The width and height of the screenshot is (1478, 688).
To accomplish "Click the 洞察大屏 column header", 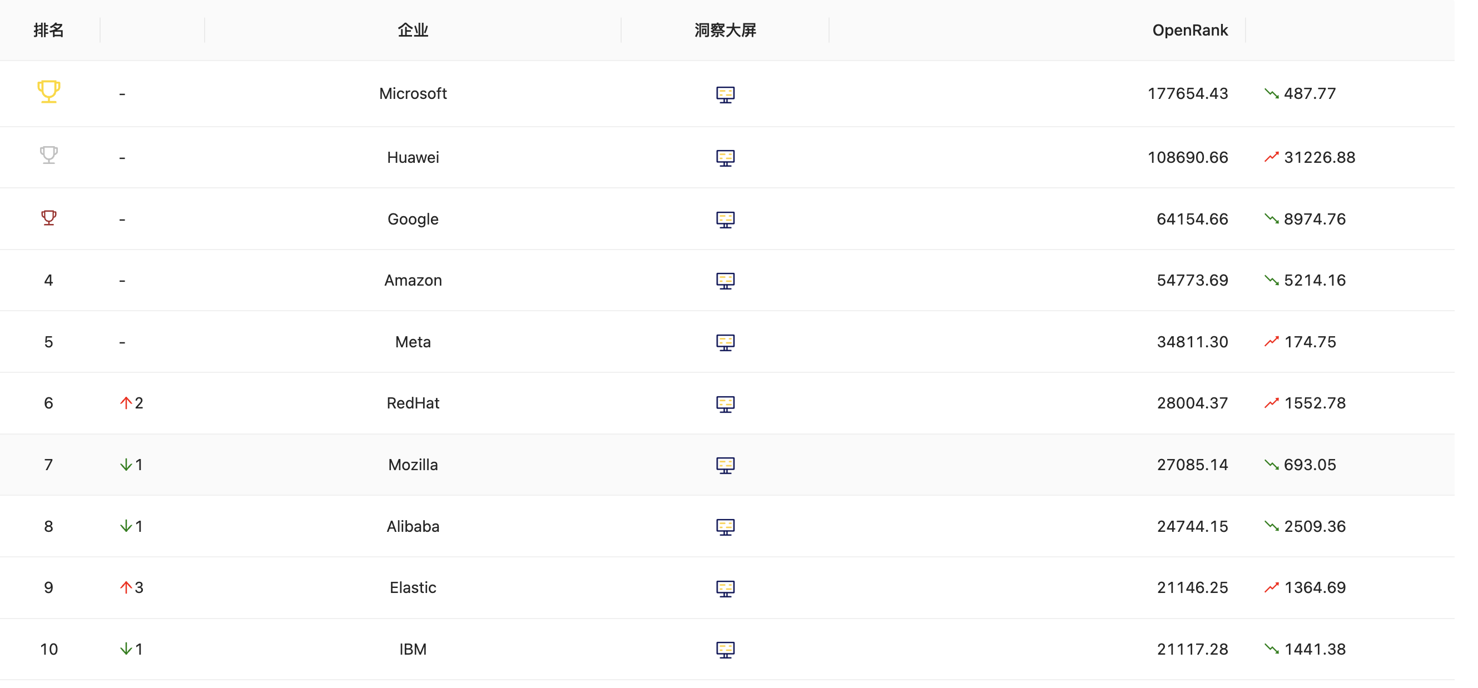I will [x=725, y=30].
